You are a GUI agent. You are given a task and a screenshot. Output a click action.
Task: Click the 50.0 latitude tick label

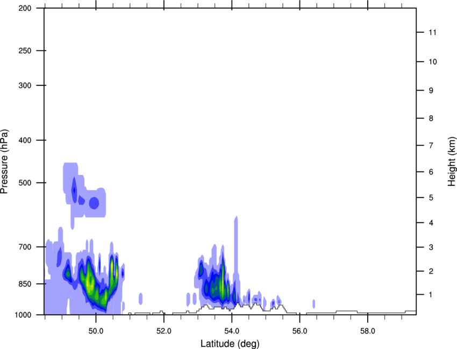(x=96, y=331)
